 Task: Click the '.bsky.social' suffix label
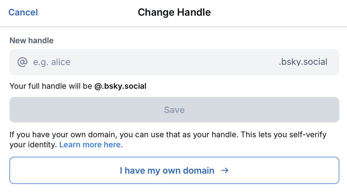(x=303, y=62)
